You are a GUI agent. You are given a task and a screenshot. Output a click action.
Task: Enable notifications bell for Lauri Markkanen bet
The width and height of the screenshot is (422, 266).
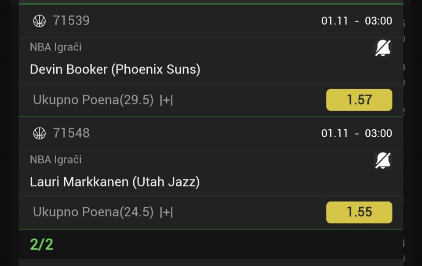pos(382,160)
